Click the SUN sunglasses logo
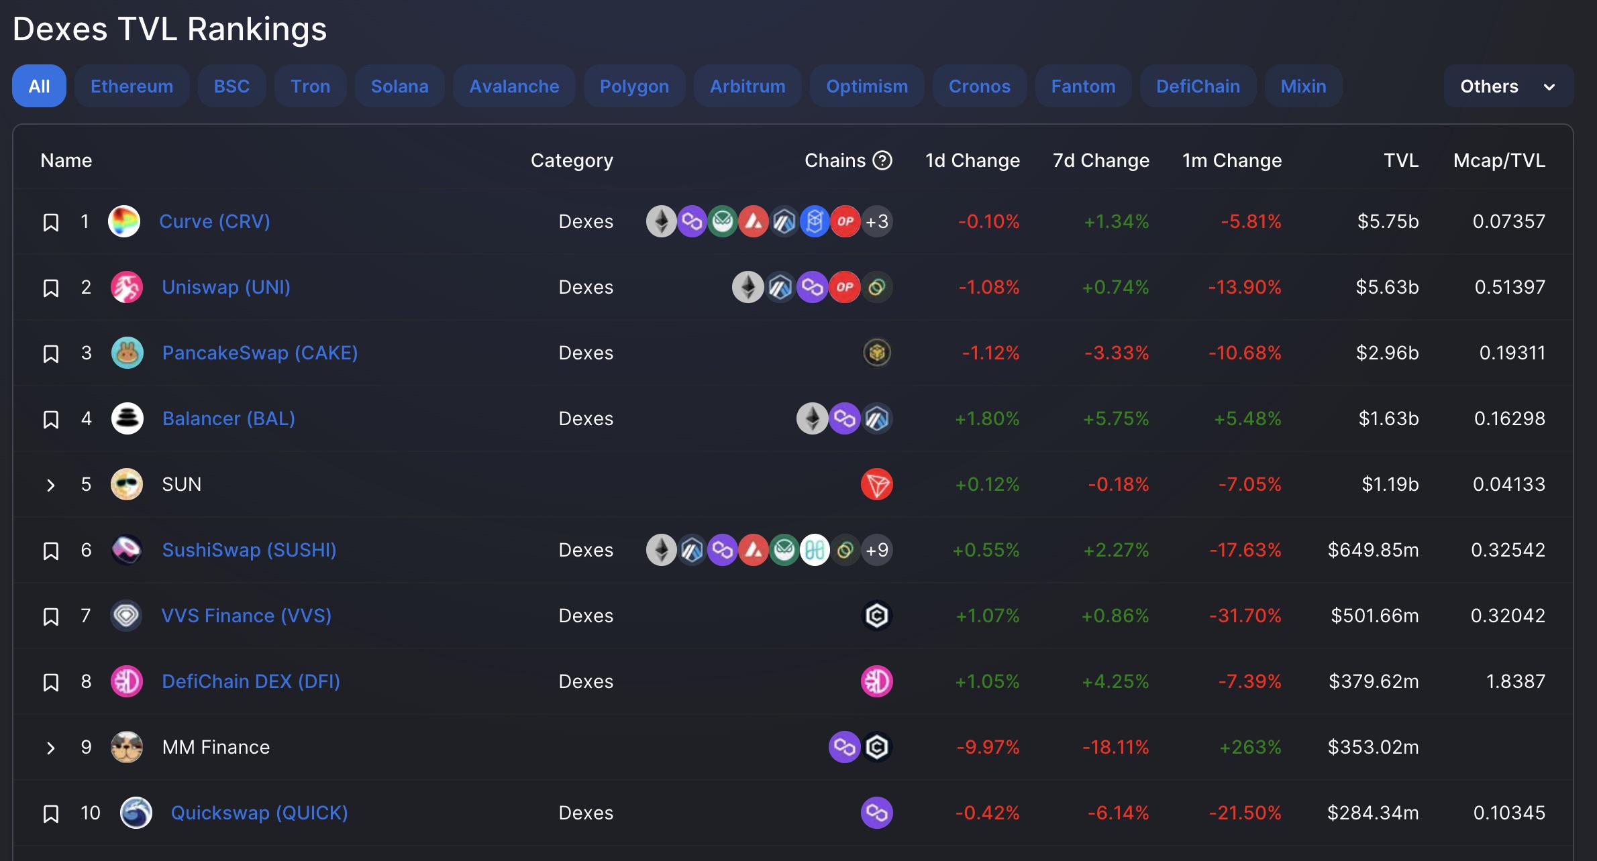1597x861 pixels. pyautogui.click(x=127, y=484)
